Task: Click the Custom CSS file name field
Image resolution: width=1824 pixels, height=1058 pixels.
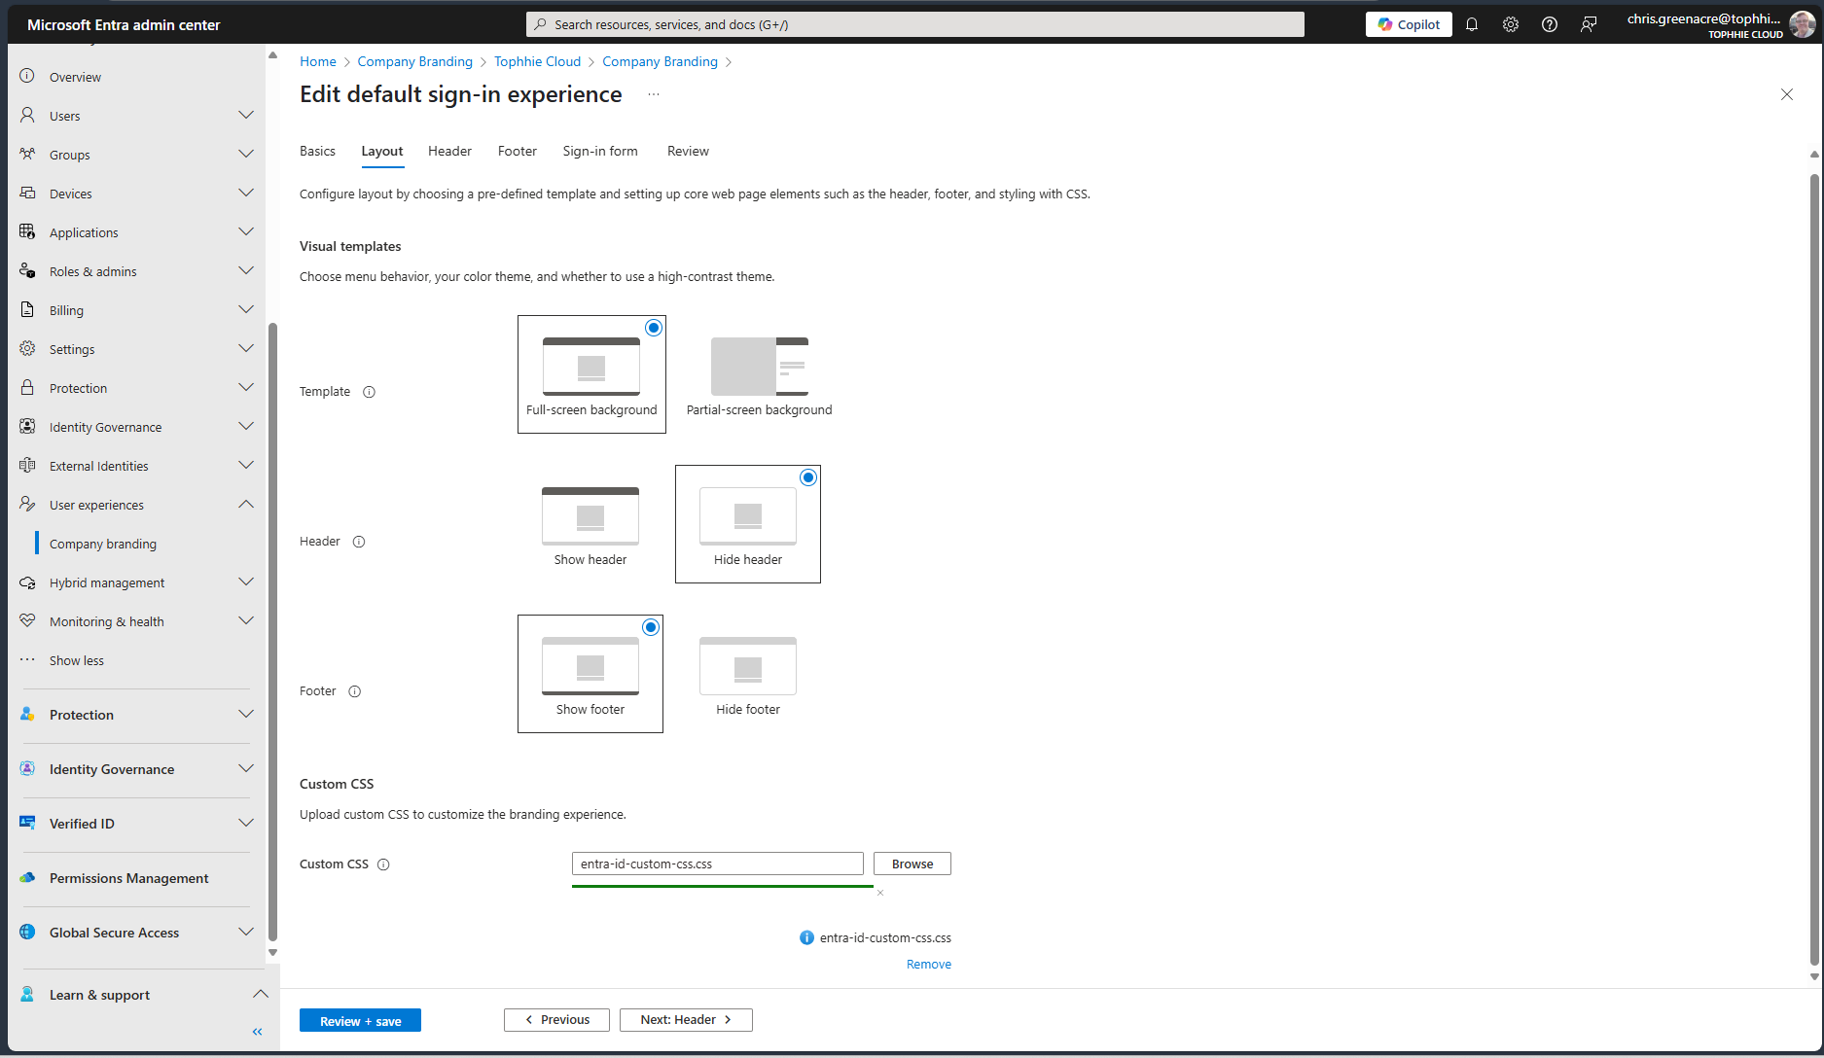Action: pos(718,864)
